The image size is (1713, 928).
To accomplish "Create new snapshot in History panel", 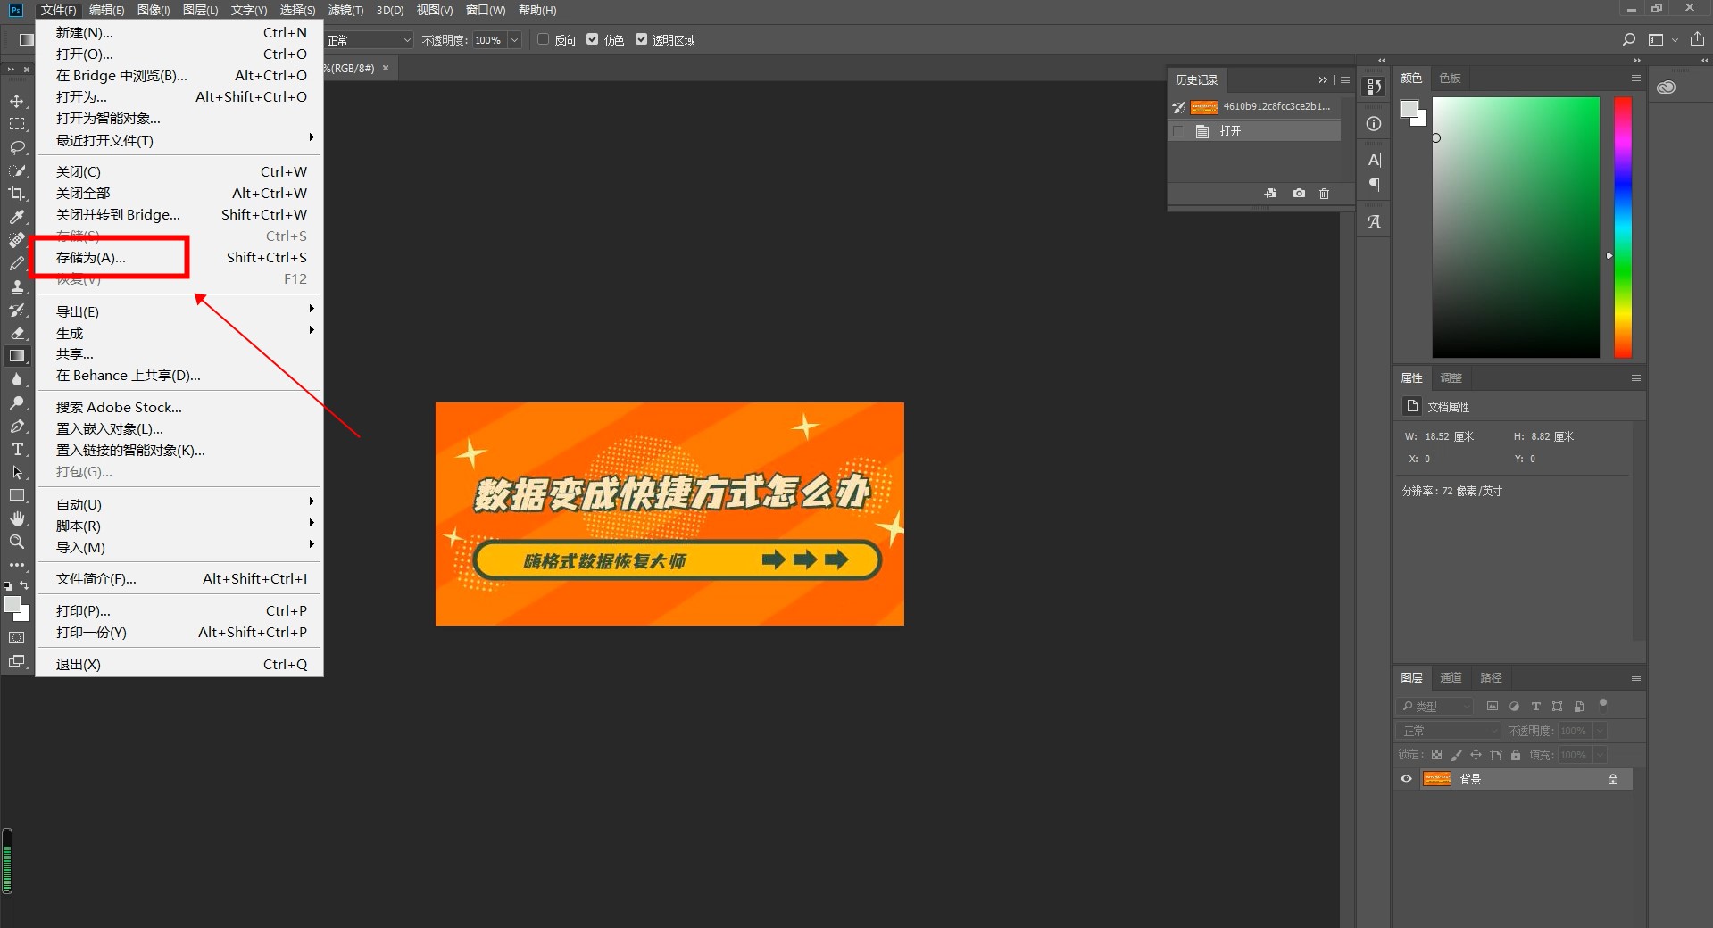I will (1299, 194).
